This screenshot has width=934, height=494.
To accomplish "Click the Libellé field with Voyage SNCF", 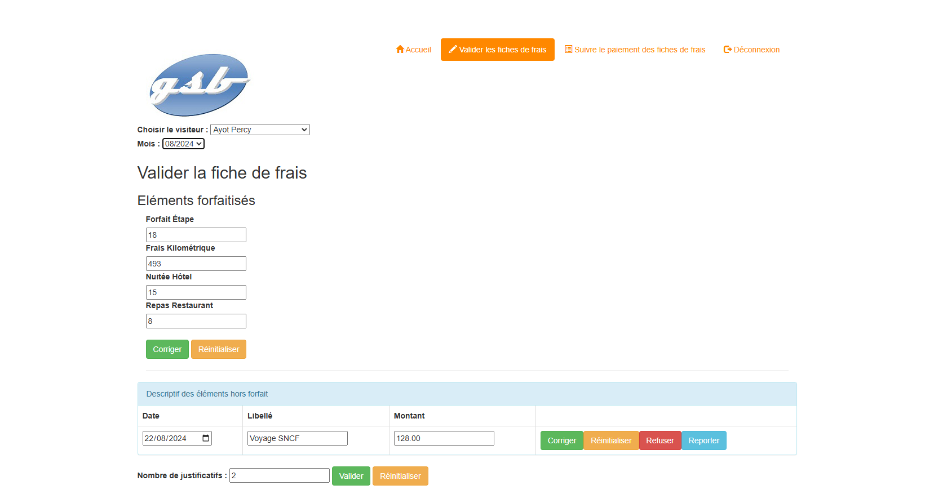I will 297,438.
